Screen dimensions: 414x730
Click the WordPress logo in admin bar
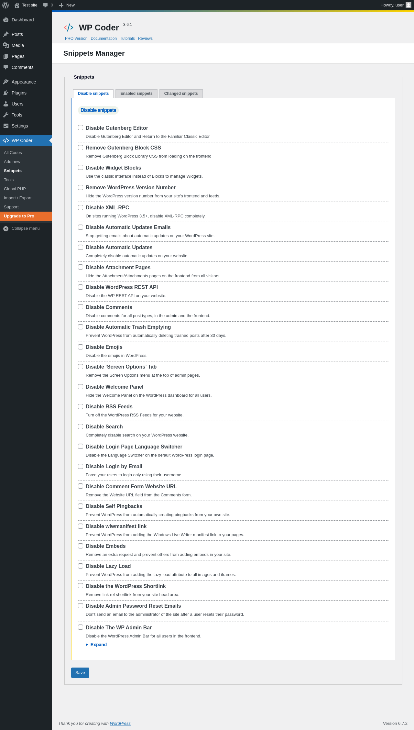pos(5,5)
